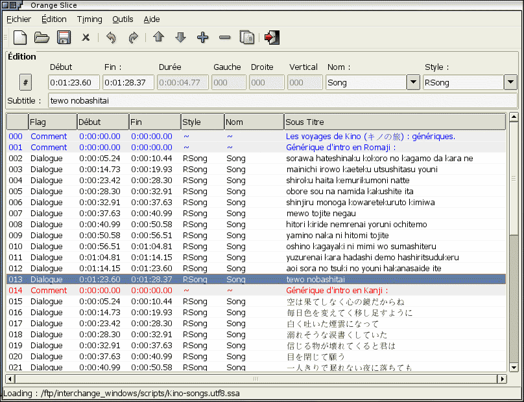This screenshot has height=402, width=524.
Task: Move the line down with the down arrow icon
Action: [x=180, y=38]
